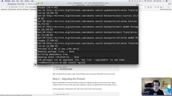Screen dimensions: 172x96
Task: Switch to the How To Install browser tab
Action: click(33, 4)
